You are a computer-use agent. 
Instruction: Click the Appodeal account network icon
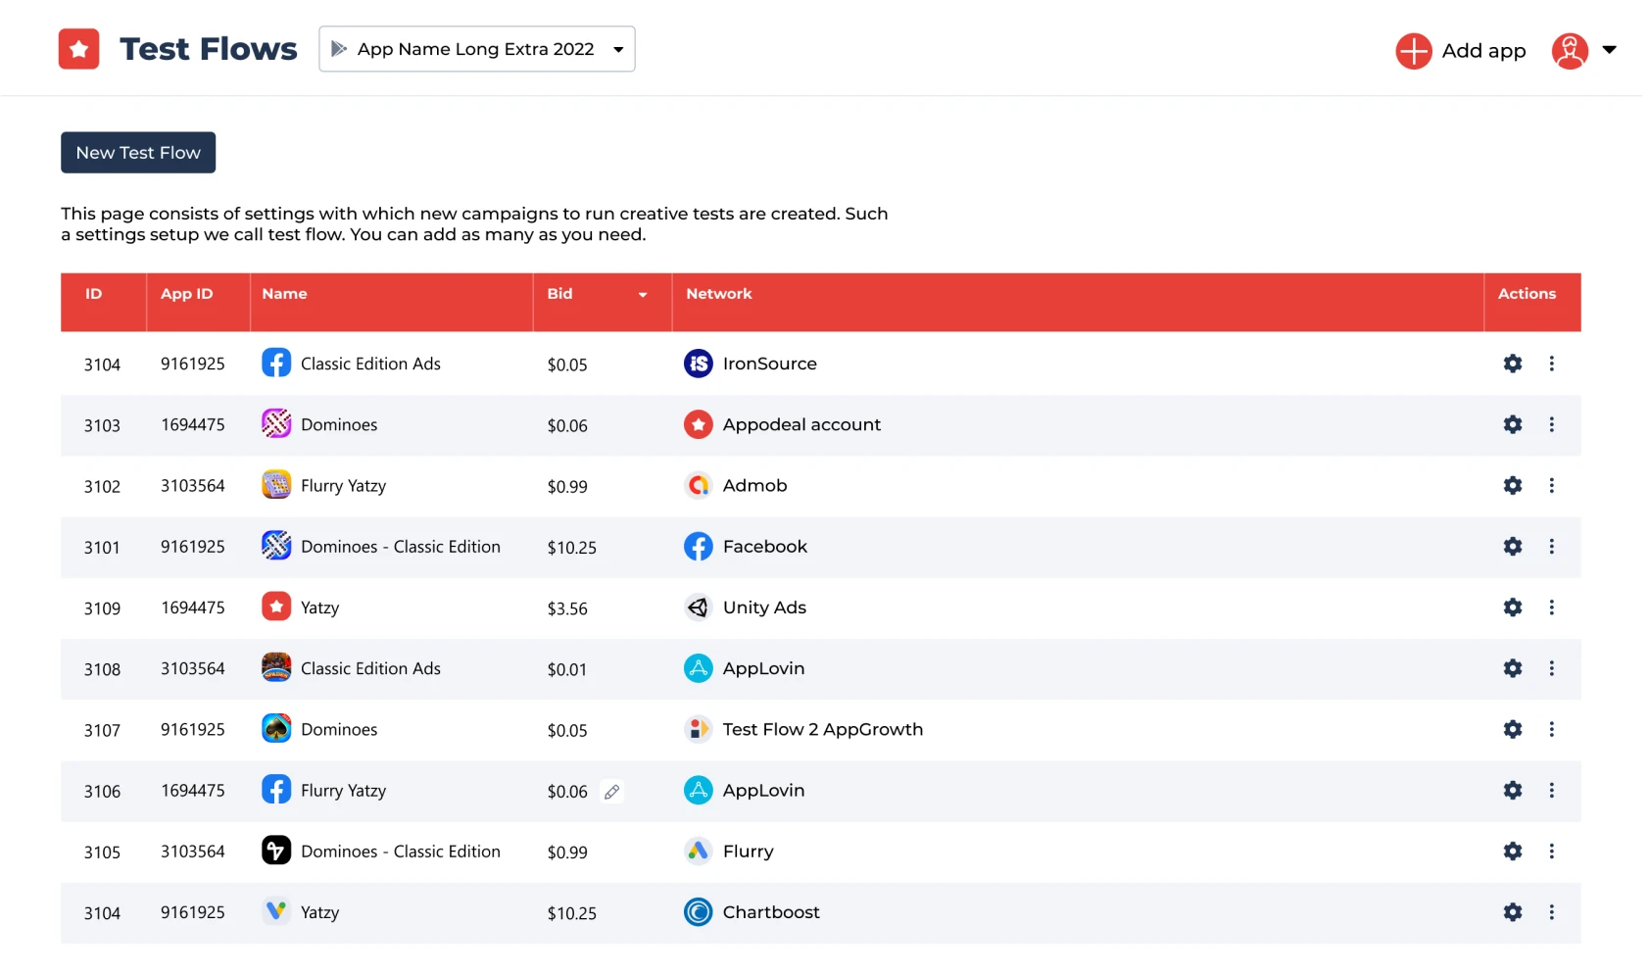click(x=698, y=424)
